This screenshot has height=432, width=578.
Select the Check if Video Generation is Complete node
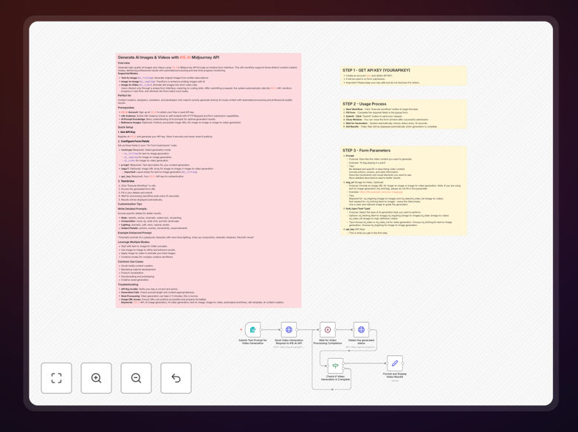335,366
